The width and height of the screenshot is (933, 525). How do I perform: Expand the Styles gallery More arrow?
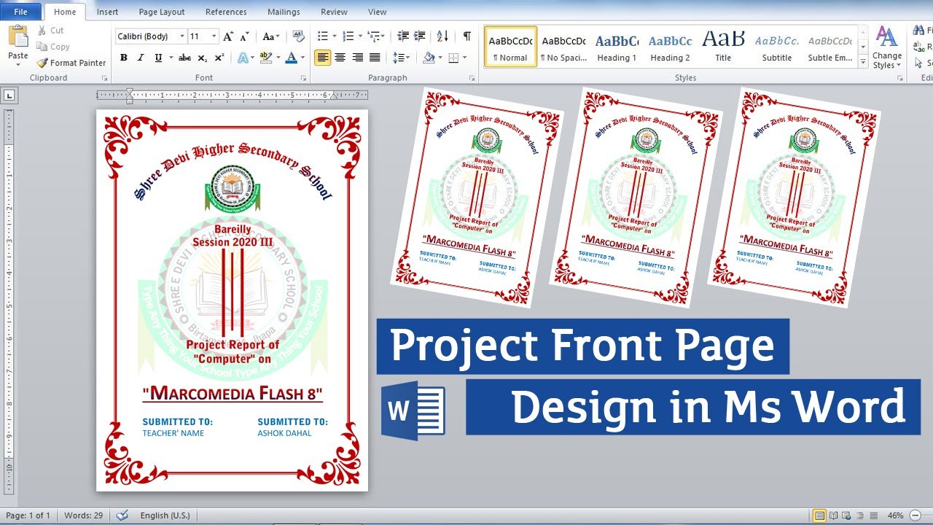tap(864, 63)
